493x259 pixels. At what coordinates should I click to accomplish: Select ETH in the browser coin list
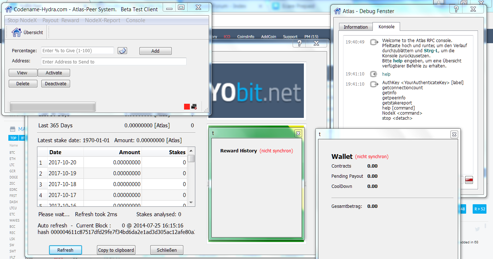12,159
